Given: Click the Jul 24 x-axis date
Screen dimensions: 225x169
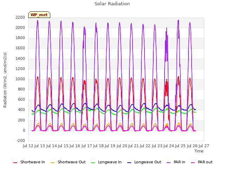Looking at the screenshot, I should click(169, 146).
